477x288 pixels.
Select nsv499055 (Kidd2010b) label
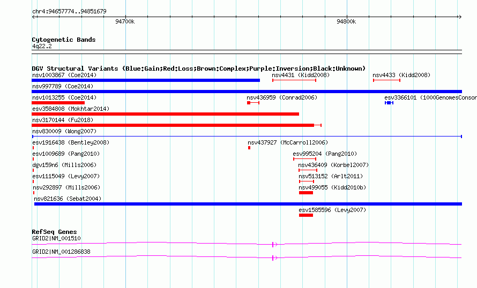[332, 187]
